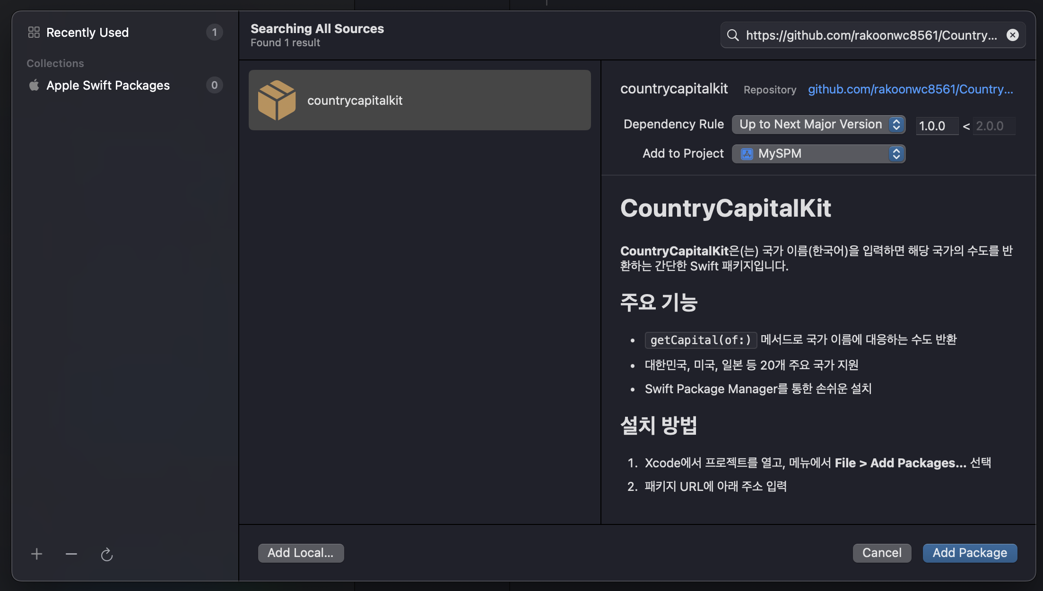The height and width of the screenshot is (591, 1043).
Task: Click the countrycapitalkit package box icon
Action: click(x=277, y=100)
